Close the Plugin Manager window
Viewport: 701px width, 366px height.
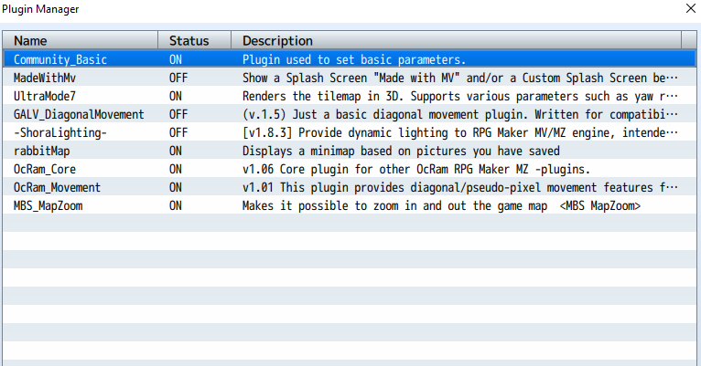[x=690, y=8]
